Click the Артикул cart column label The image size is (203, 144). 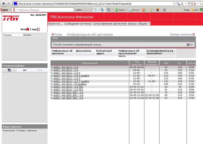(32, 131)
